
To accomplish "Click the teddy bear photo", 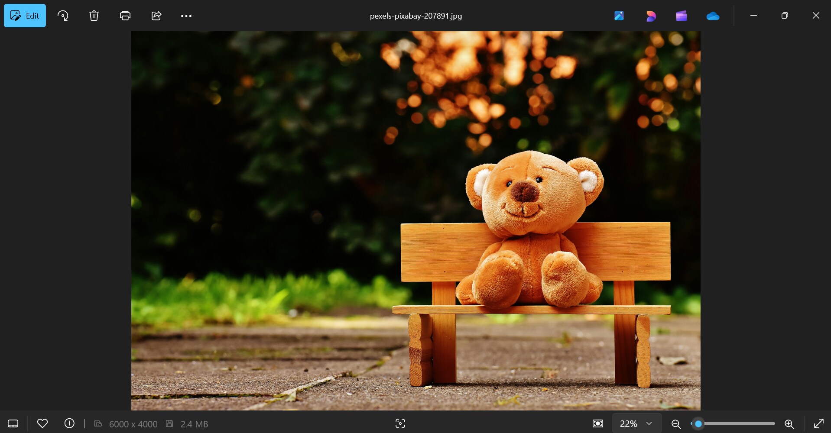I will 416,220.
